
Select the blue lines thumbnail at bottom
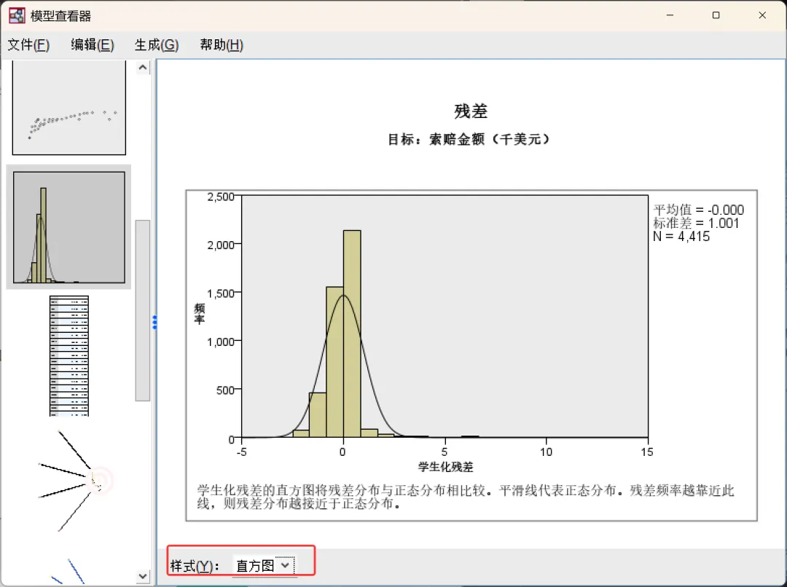(x=69, y=571)
